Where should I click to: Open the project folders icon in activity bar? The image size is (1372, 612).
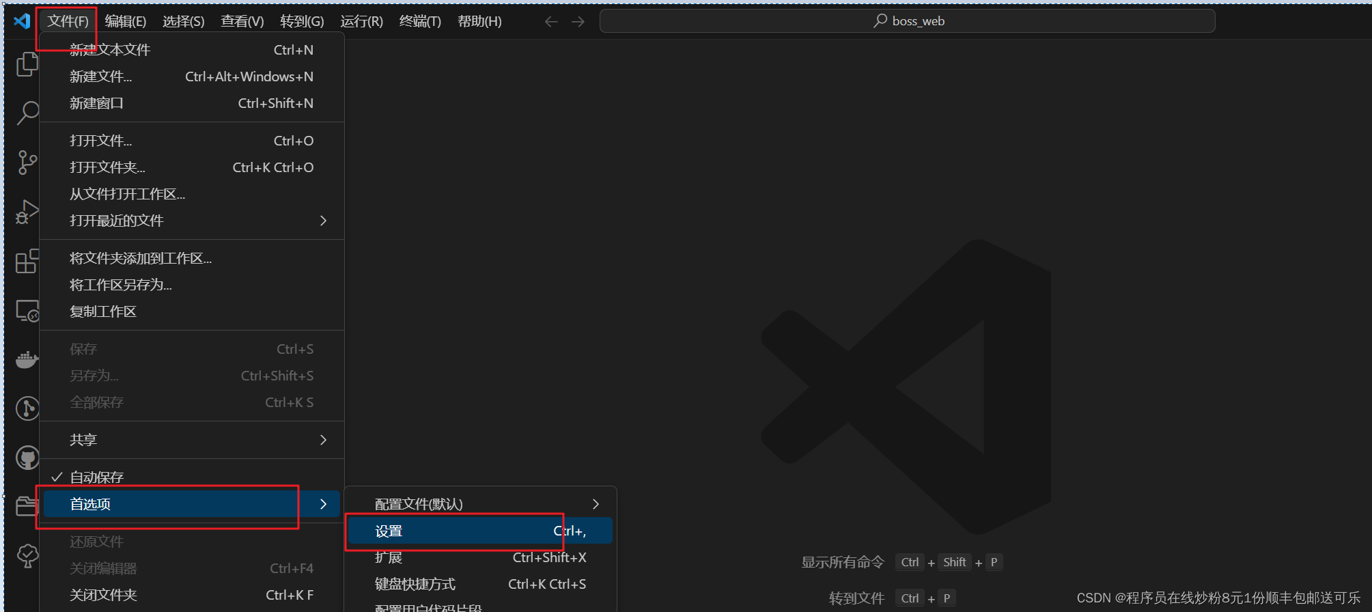click(x=27, y=506)
